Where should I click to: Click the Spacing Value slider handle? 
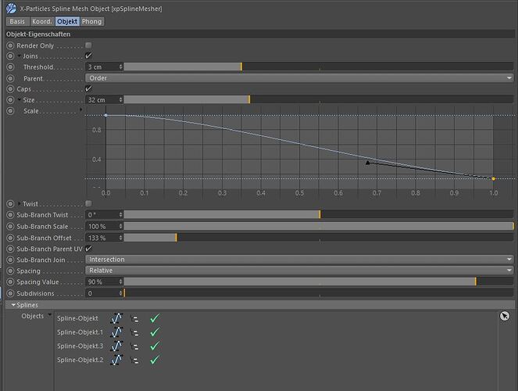pyautogui.click(x=476, y=282)
